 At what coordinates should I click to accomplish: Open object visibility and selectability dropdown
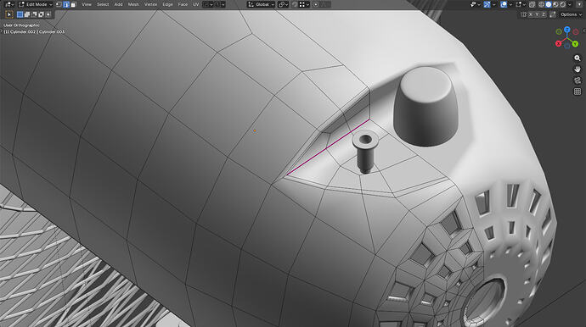point(475,4)
